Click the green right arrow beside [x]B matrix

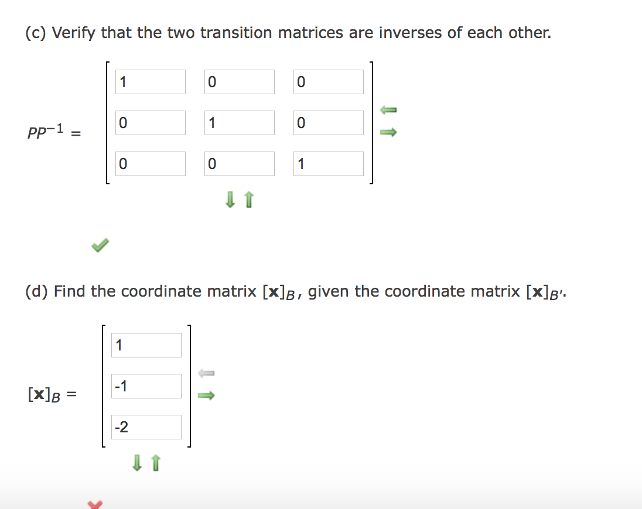click(205, 395)
